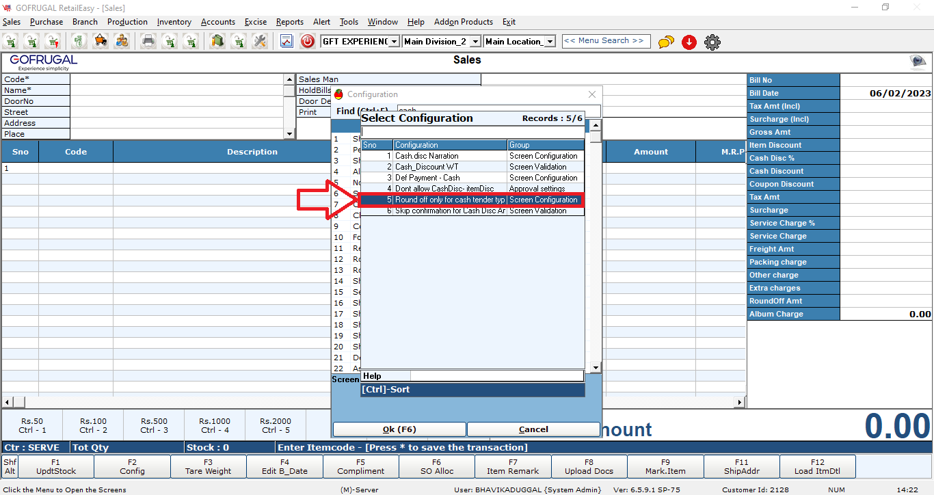Click Exit in the menu bar
The height and width of the screenshot is (495, 934).
(509, 22)
